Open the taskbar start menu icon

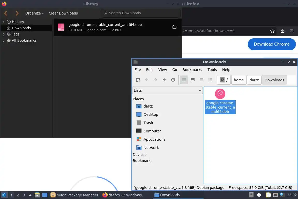click(4, 195)
